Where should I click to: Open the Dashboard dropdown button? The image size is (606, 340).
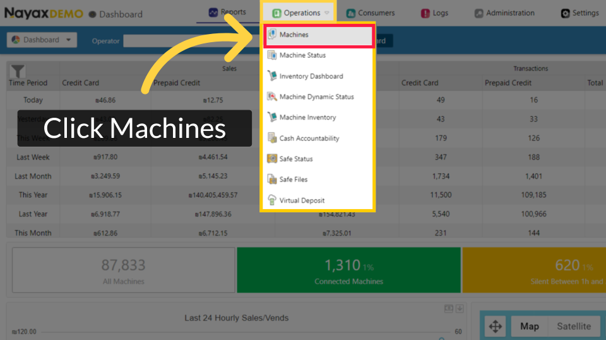coord(42,40)
